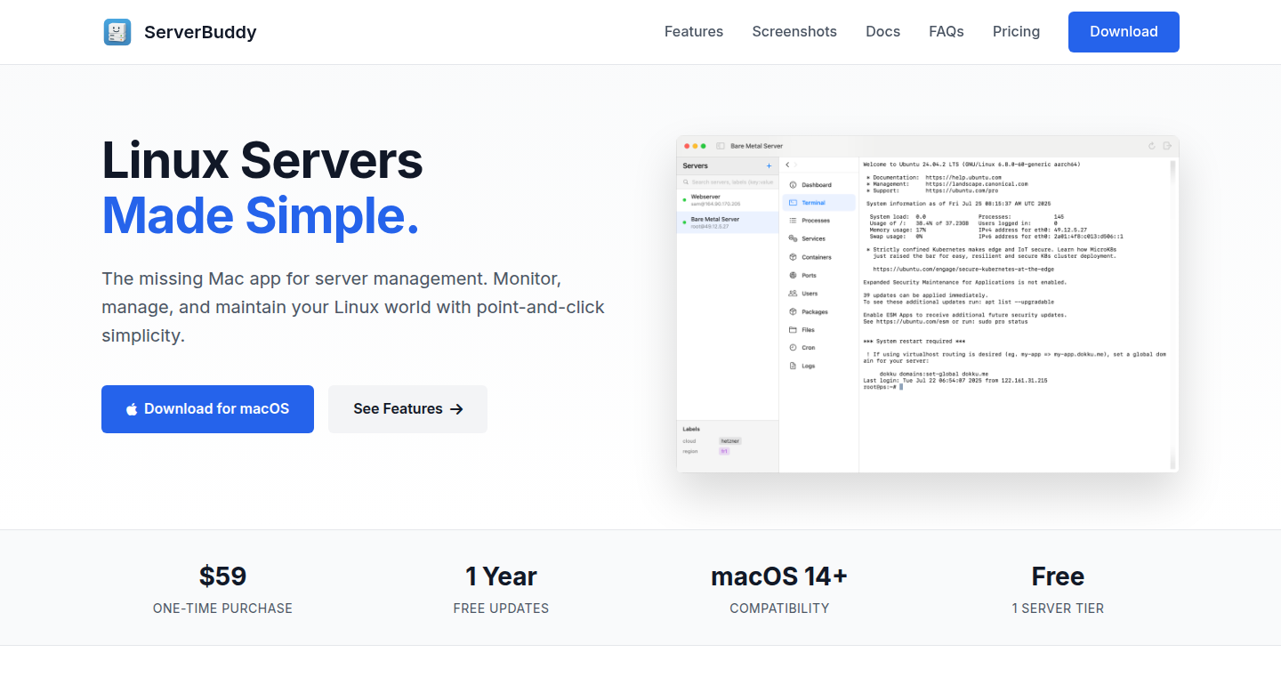This screenshot has height=677, width=1281.
Task: Click the ServerBuddy brand name
Action: (x=200, y=32)
